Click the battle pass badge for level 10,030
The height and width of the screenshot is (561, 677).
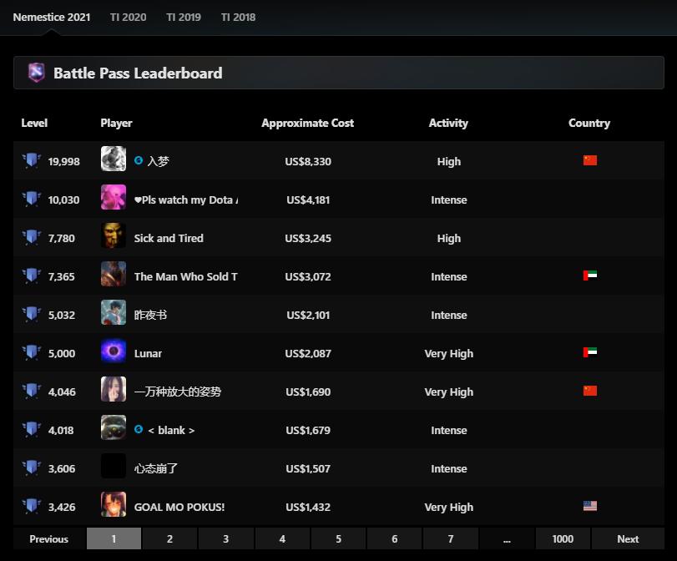32,199
